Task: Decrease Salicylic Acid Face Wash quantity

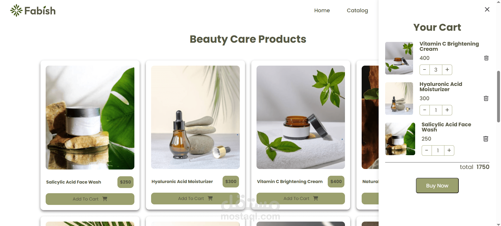Action: (x=427, y=150)
